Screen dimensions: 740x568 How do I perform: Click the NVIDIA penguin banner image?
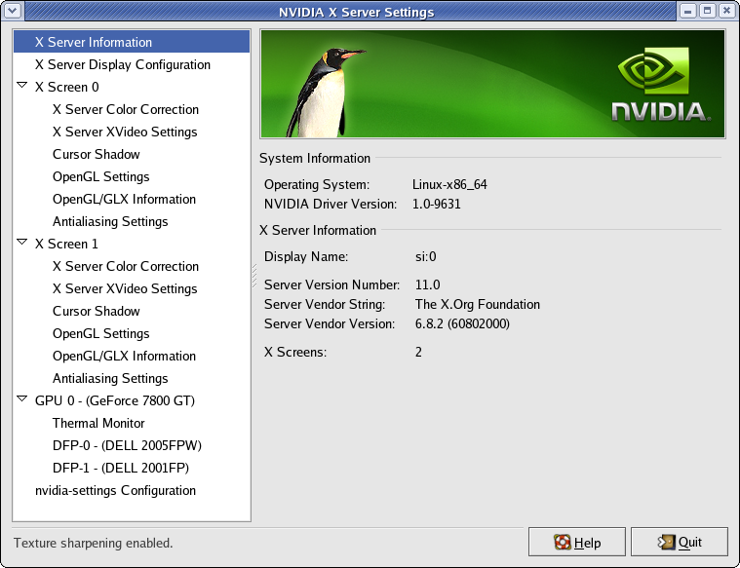coord(492,84)
